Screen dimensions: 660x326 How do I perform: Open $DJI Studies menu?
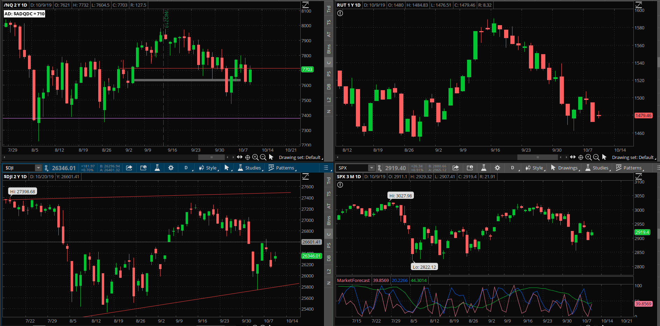(250, 168)
